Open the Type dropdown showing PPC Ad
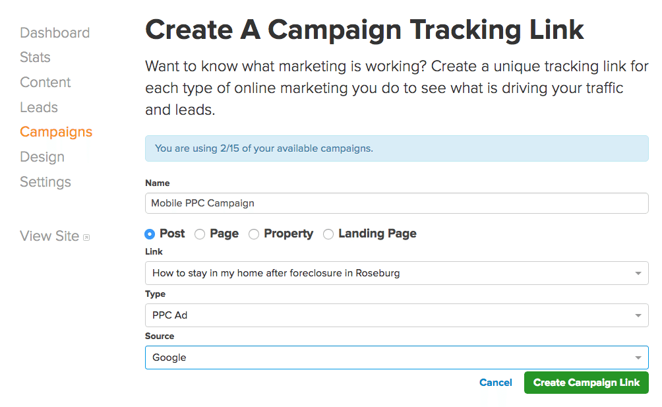 [x=396, y=315]
